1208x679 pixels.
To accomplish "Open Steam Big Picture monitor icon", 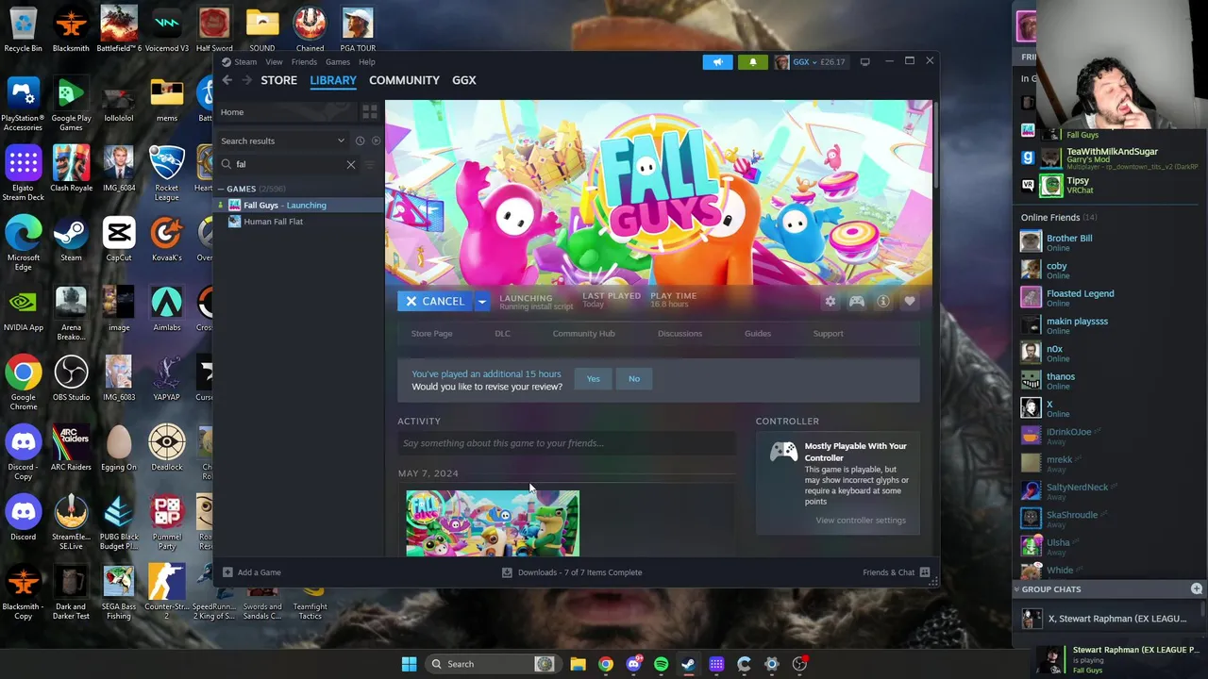I will point(864,62).
